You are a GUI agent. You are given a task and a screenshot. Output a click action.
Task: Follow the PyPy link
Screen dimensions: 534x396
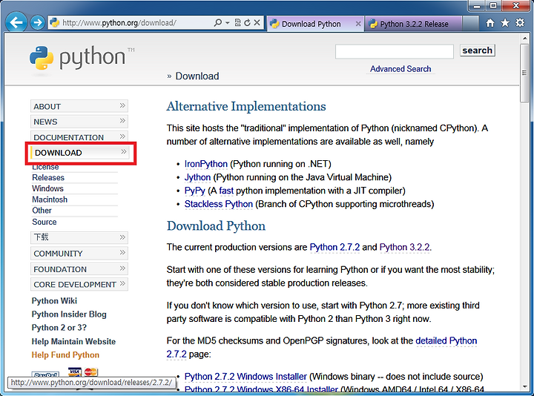195,191
